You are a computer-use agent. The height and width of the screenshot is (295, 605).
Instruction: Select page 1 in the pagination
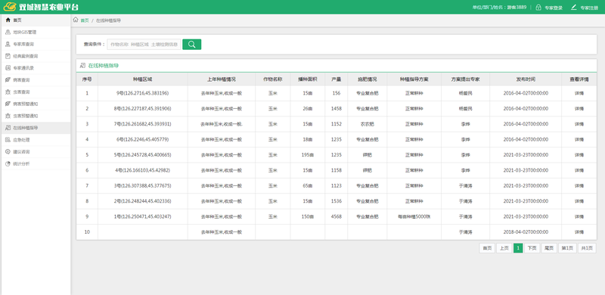518,248
